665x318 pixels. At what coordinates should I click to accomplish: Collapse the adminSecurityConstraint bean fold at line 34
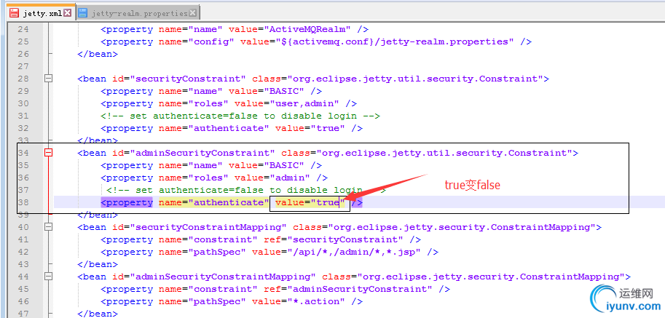[49, 152]
